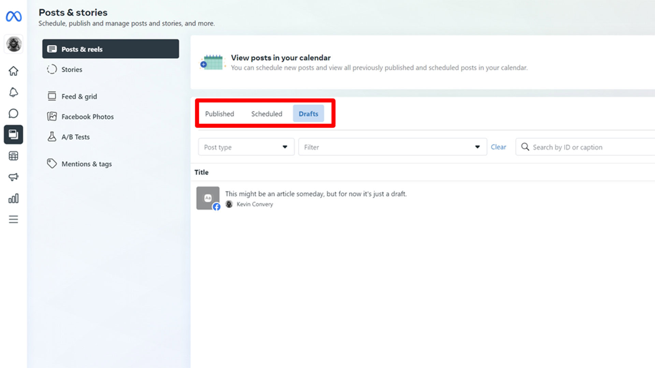This screenshot has width=655, height=368.
Task: Click the Stories sidebar item
Action: click(72, 69)
